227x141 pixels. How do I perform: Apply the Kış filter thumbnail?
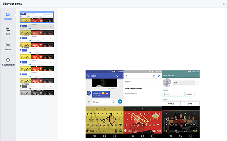(37, 77)
